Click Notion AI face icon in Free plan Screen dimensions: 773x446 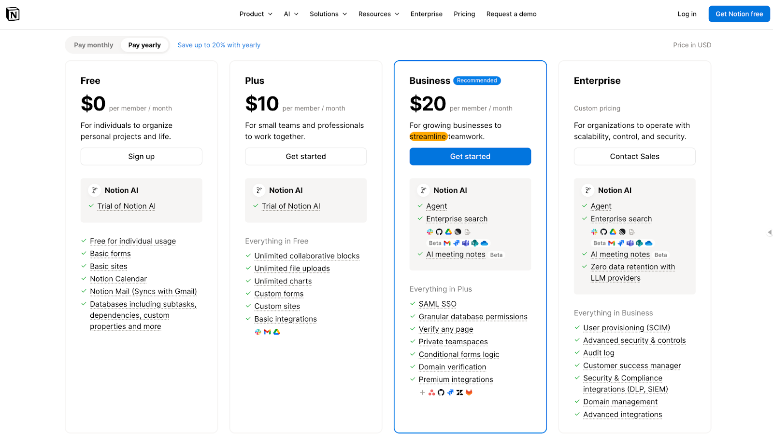coord(95,190)
